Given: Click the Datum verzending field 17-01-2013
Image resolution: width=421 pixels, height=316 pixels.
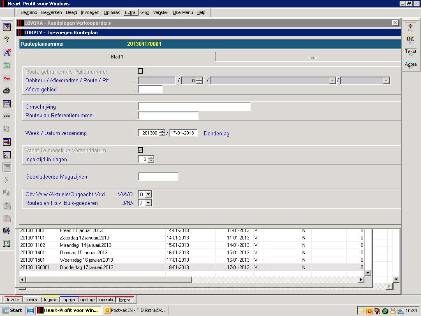Looking at the screenshot, I should [183, 133].
